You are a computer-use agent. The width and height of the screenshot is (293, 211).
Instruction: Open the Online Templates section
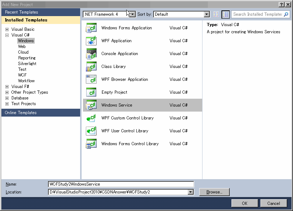click(x=41, y=113)
